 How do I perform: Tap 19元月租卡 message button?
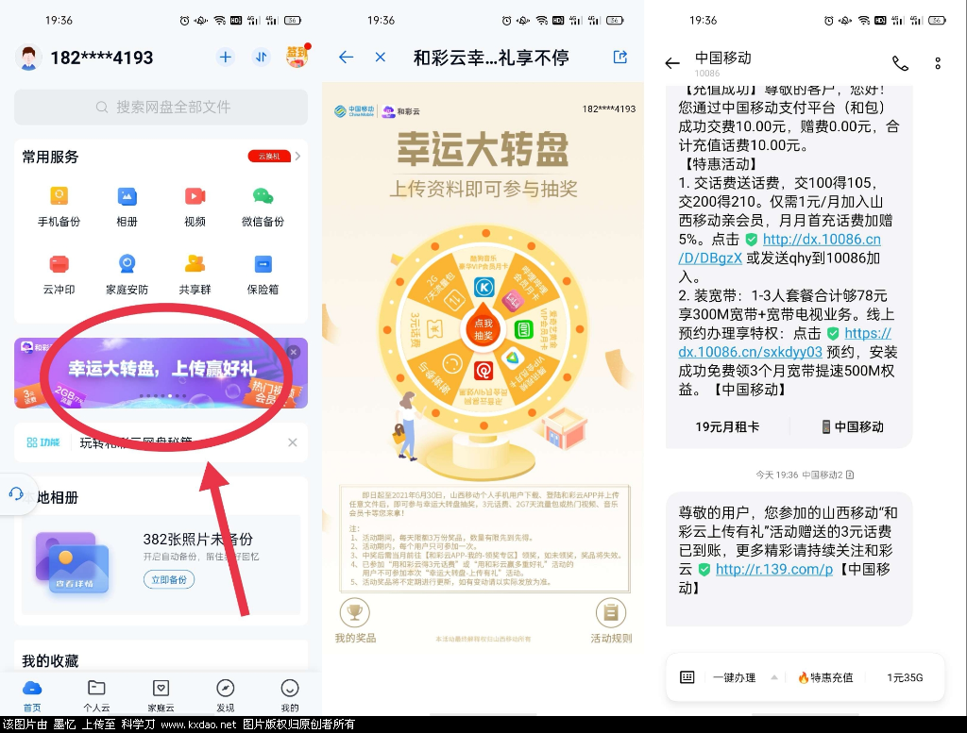pyautogui.click(x=727, y=426)
